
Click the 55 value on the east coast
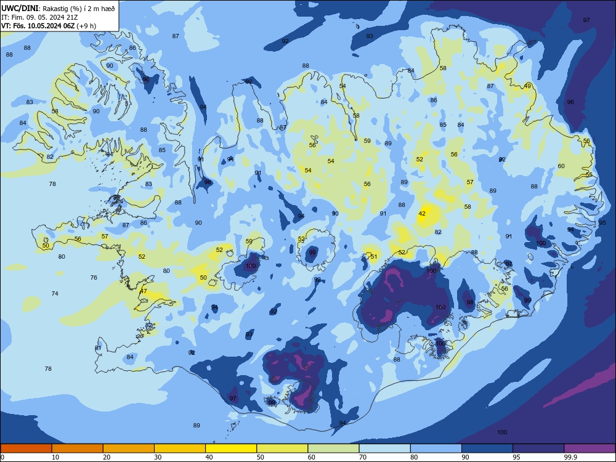[x=589, y=174]
